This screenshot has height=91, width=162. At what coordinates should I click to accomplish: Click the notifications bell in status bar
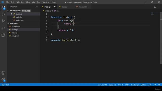click(x=159, y=85)
